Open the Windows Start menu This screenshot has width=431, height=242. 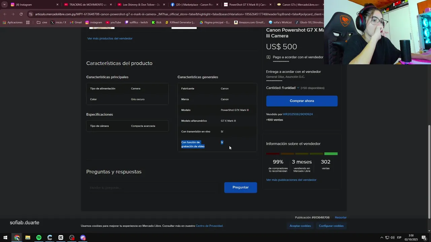[x=5, y=238]
